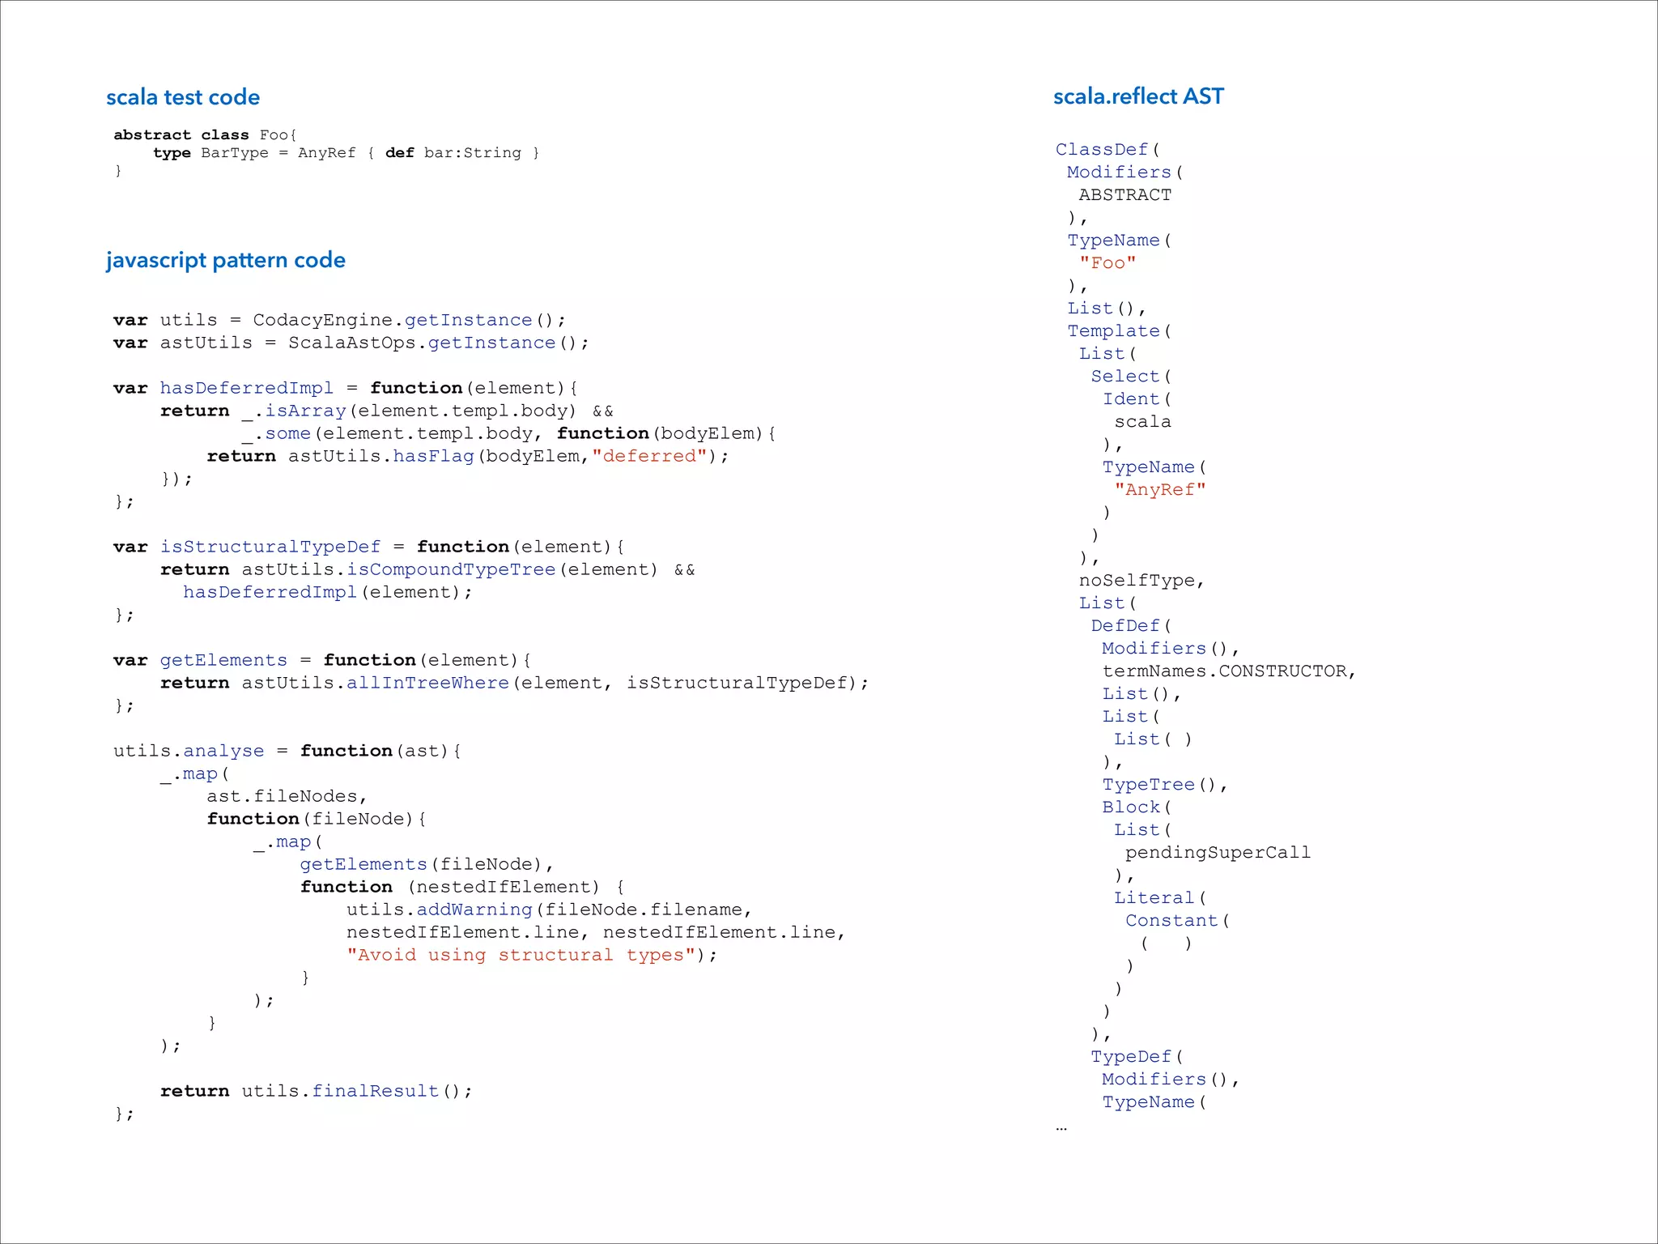
Task: Click the 'javascript pattern code' heading
Action: coord(226,260)
